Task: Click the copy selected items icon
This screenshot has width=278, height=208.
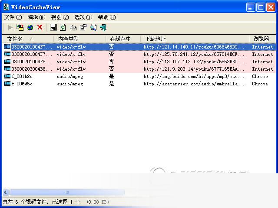Action: point(73,28)
